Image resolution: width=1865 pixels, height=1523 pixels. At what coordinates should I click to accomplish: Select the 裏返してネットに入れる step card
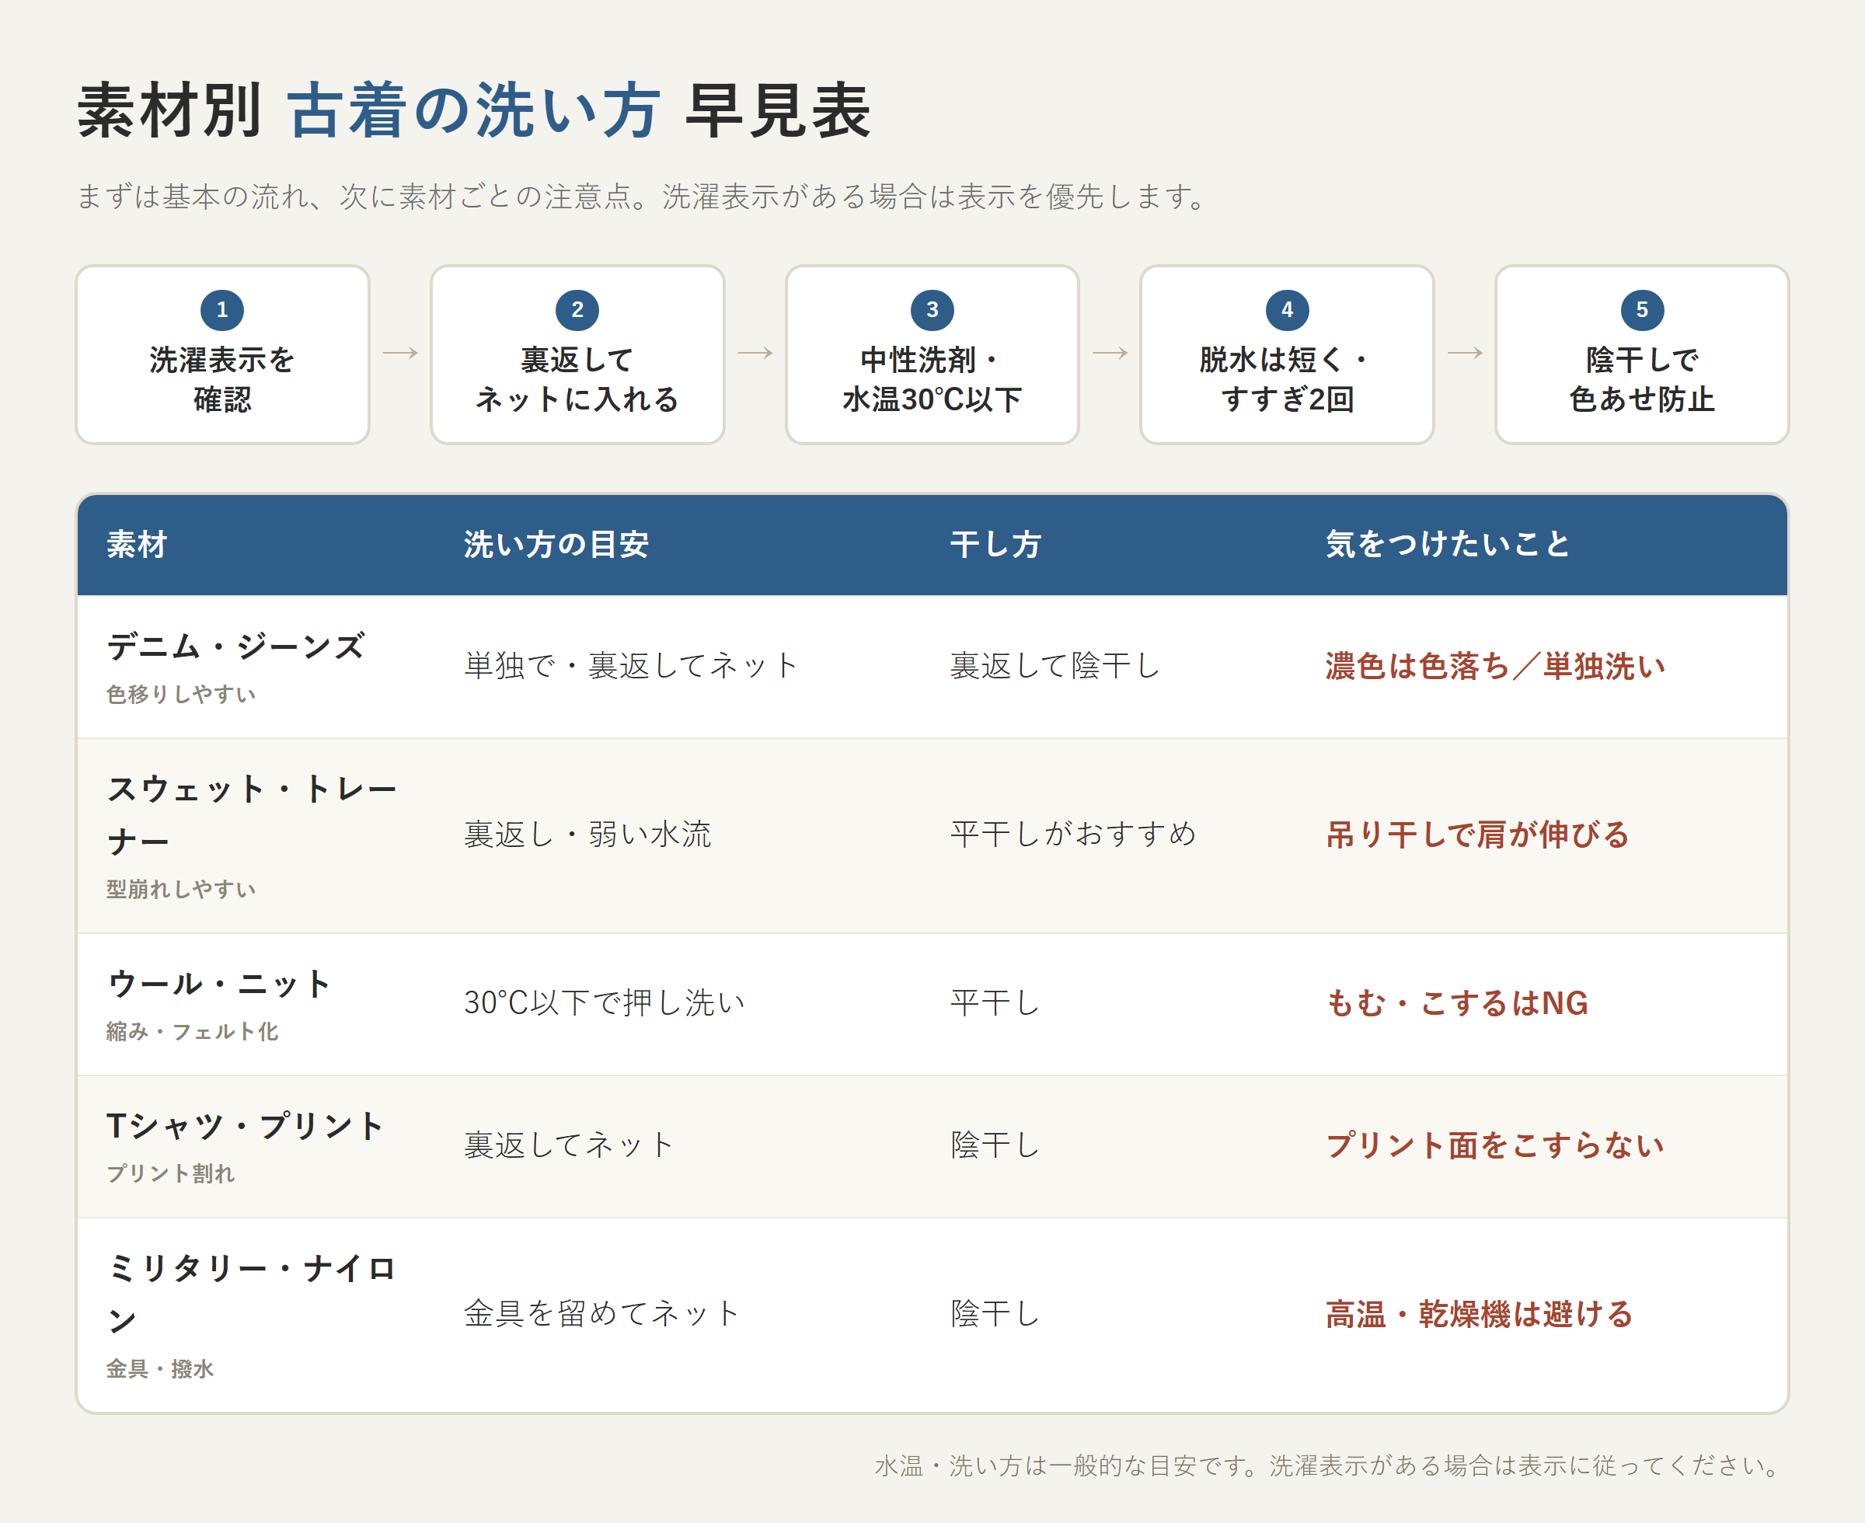coord(577,354)
